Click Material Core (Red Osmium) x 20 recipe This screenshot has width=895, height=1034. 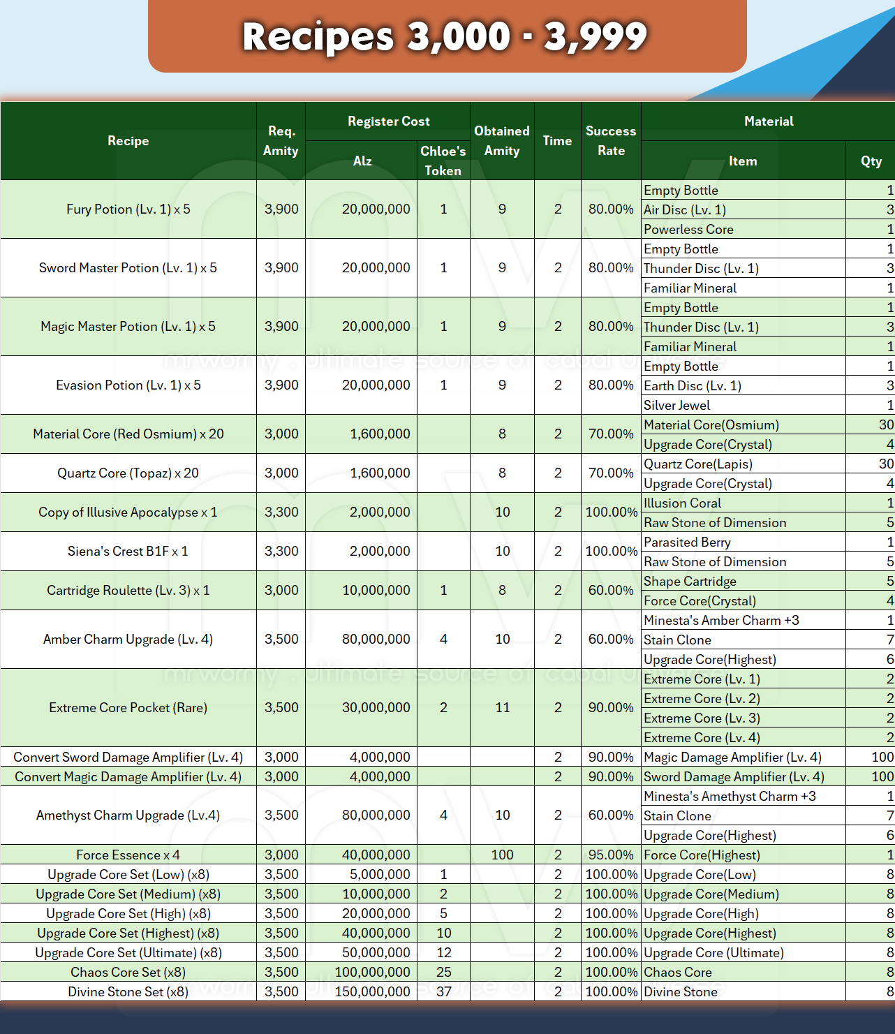tap(128, 434)
